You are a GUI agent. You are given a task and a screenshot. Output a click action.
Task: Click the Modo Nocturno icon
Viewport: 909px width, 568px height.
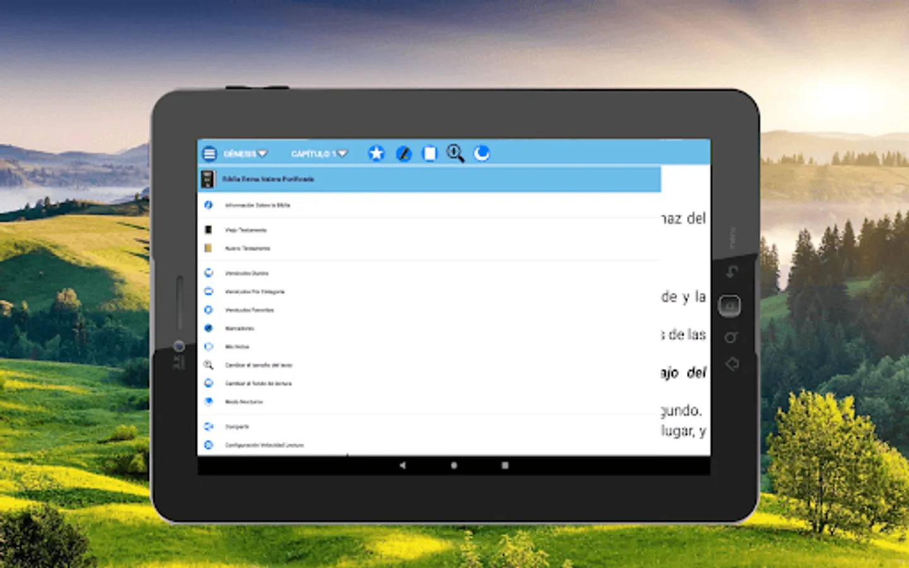pyautogui.click(x=208, y=401)
